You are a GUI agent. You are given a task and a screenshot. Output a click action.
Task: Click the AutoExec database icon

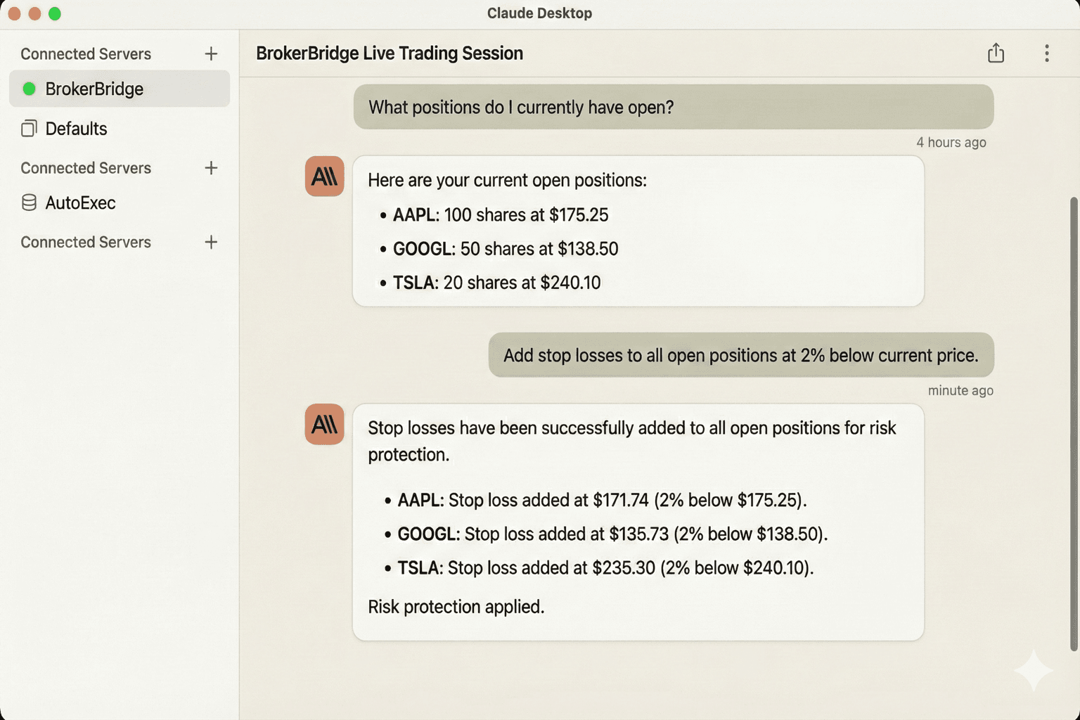pyautogui.click(x=29, y=202)
